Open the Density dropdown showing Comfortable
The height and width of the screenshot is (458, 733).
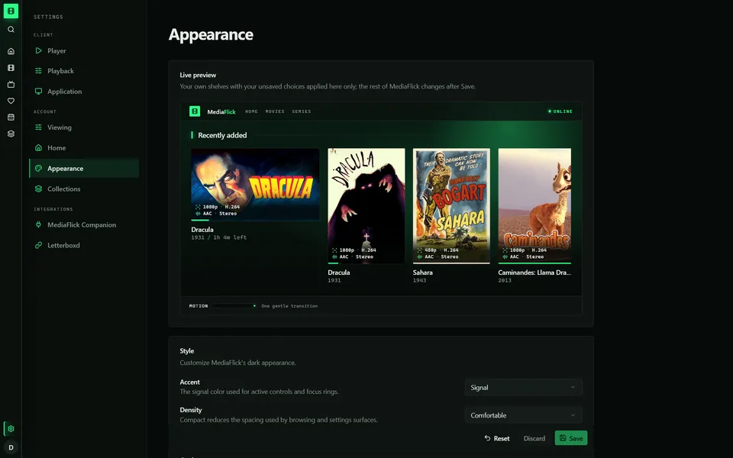point(524,415)
